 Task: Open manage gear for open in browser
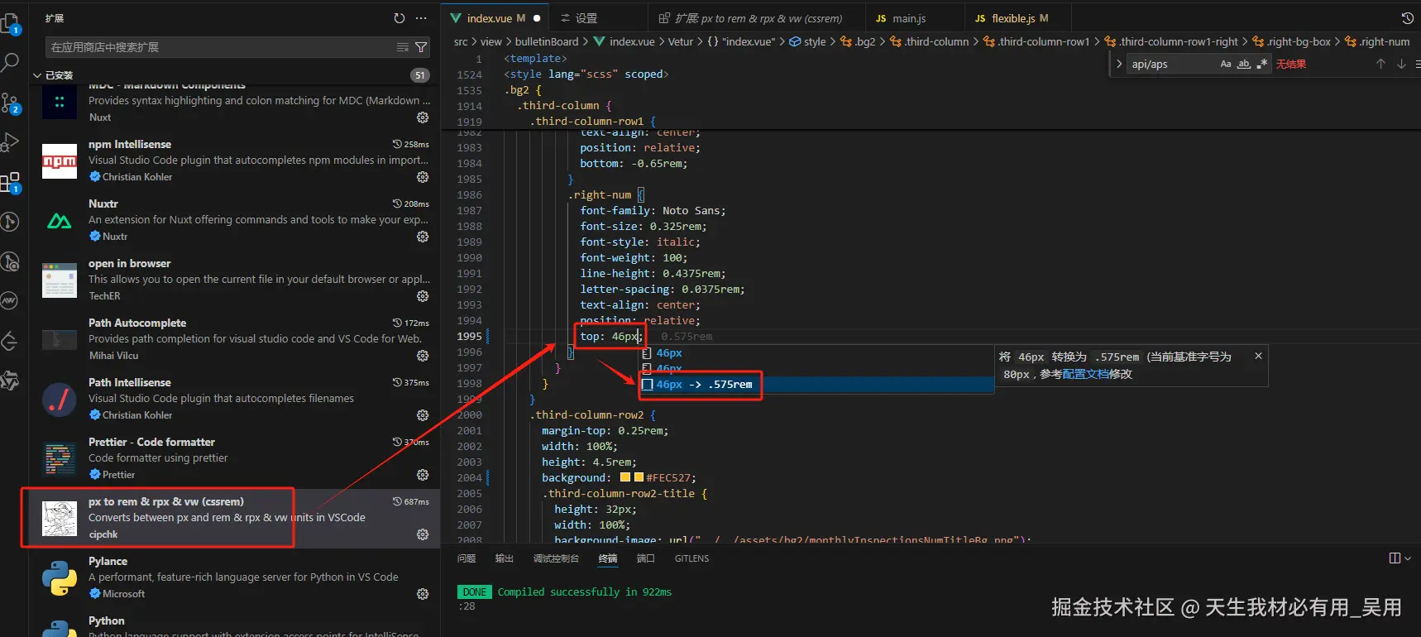423,296
